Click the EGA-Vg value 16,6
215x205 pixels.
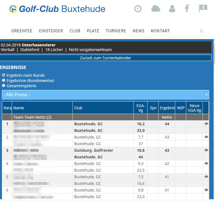click(x=141, y=183)
